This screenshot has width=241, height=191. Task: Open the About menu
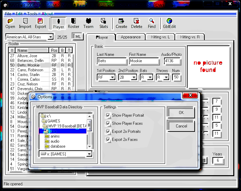47,14
